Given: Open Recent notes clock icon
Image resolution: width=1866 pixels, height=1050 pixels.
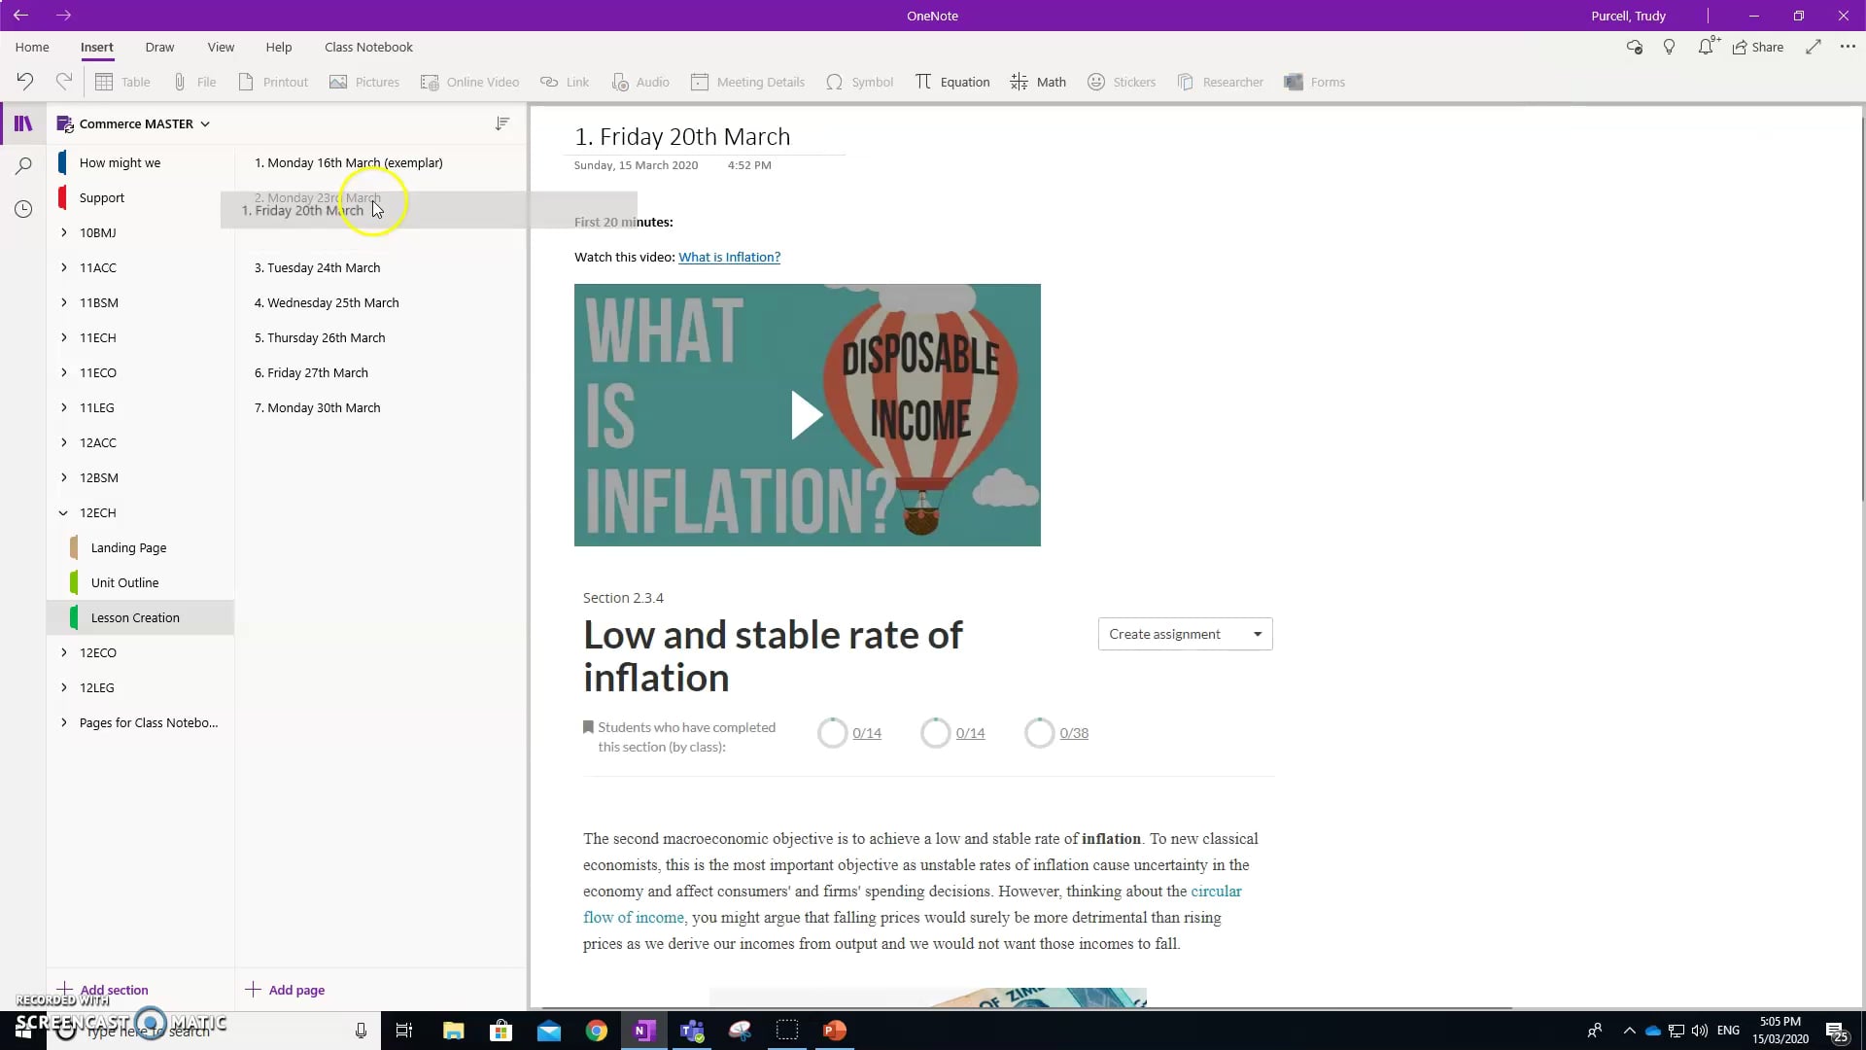Looking at the screenshot, I should (23, 209).
